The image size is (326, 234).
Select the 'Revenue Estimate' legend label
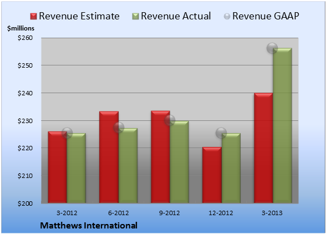click(x=79, y=16)
